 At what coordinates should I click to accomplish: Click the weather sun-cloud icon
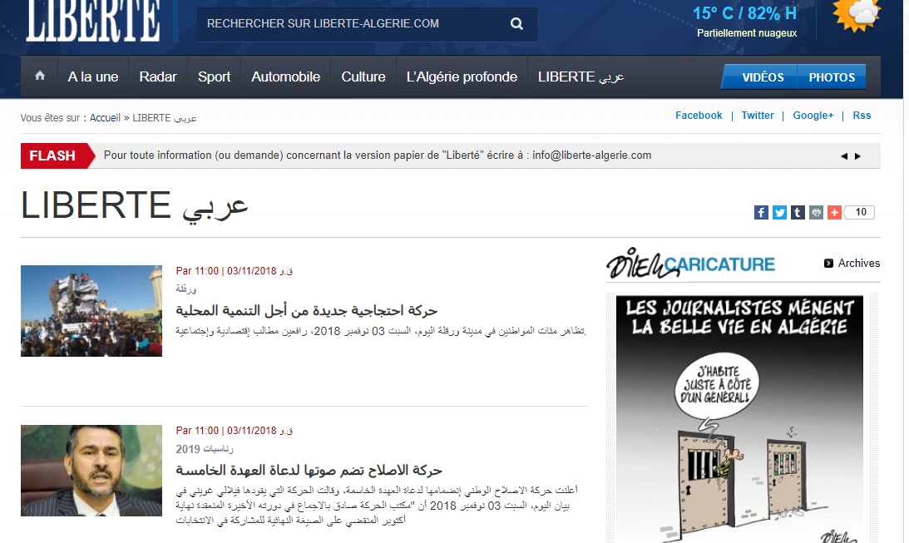tap(857, 14)
